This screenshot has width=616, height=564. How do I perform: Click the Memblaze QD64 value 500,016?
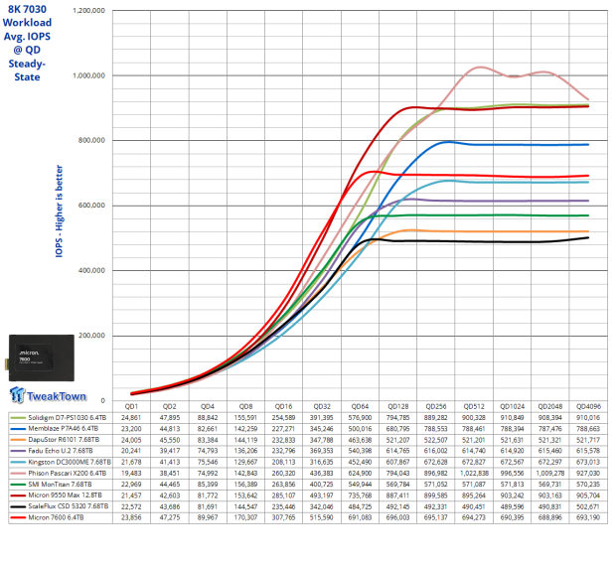point(360,429)
